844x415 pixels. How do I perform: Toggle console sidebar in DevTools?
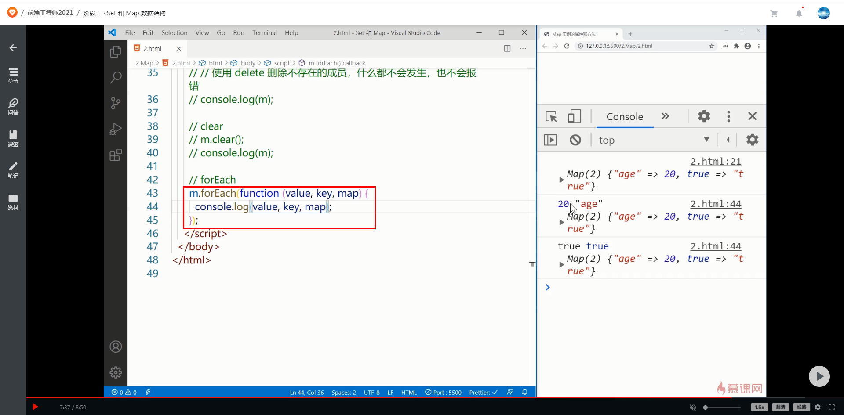[550, 140]
